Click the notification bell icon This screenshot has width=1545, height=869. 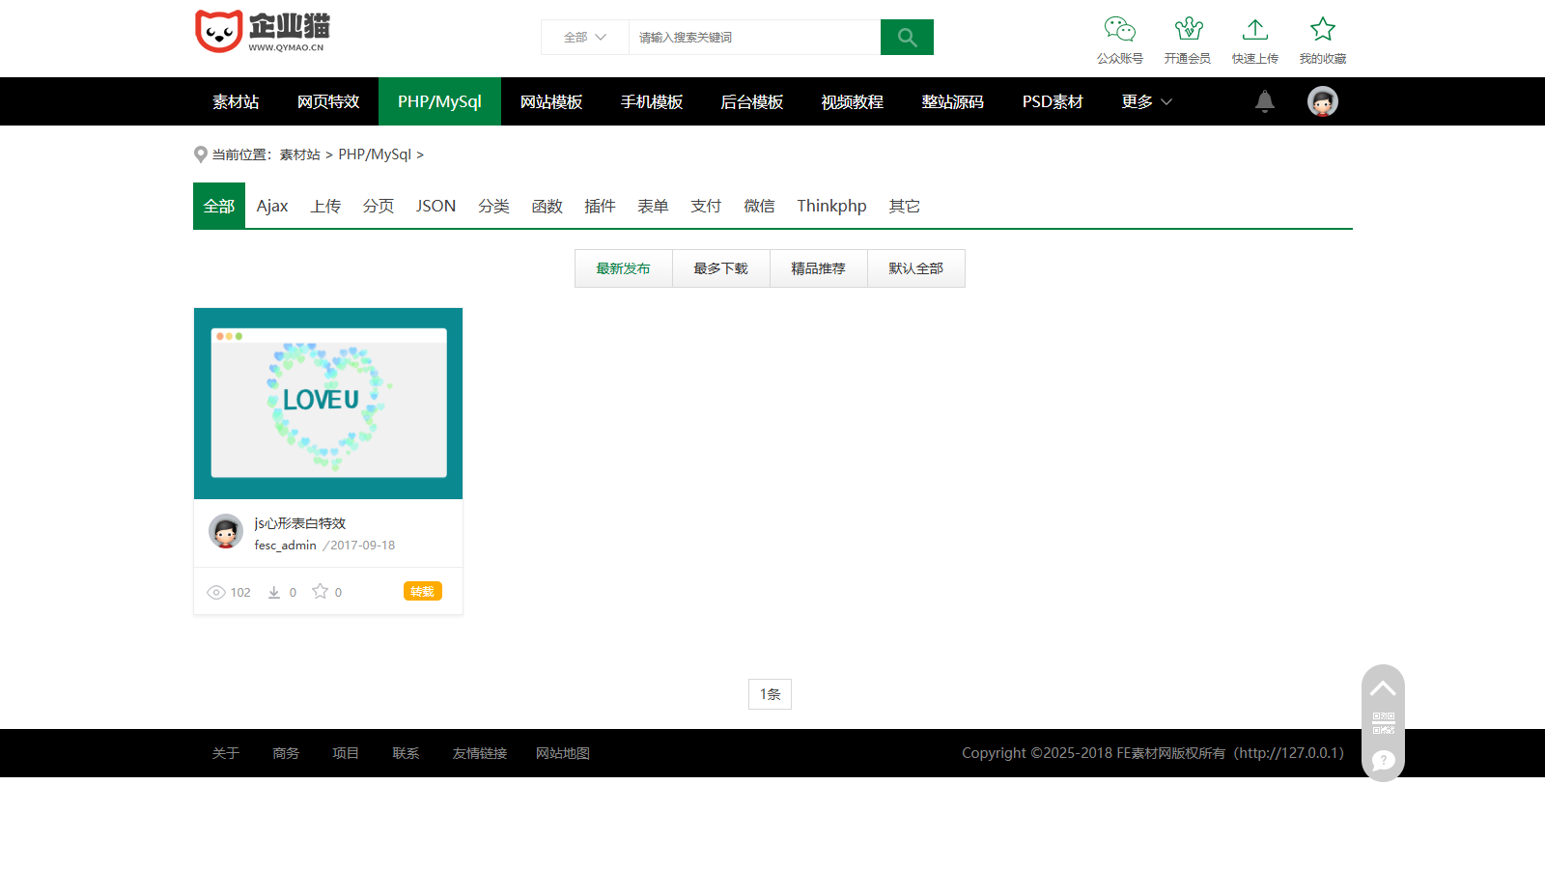point(1265,100)
